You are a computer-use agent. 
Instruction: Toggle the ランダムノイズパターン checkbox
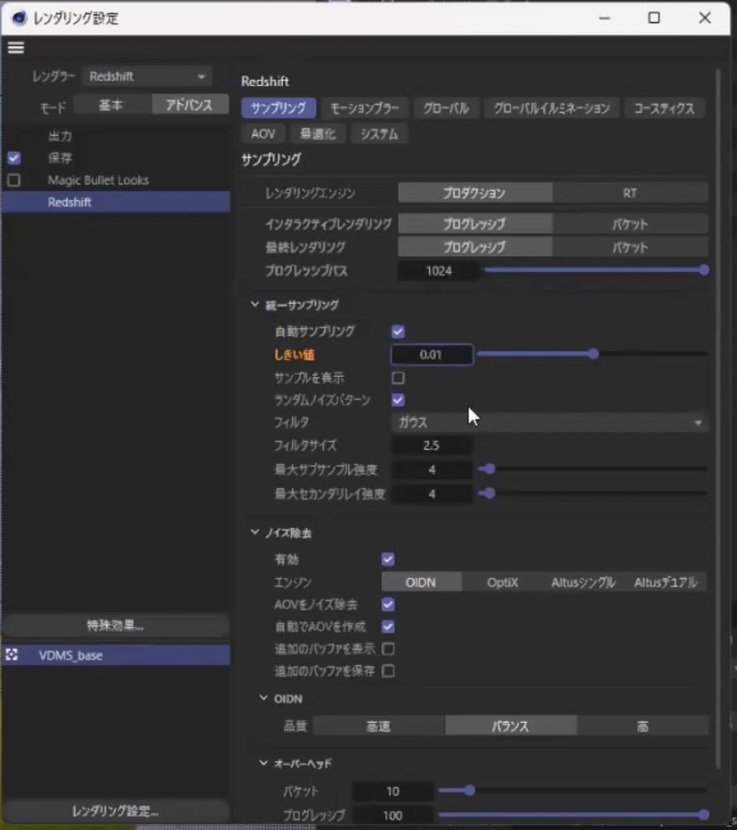[398, 400]
